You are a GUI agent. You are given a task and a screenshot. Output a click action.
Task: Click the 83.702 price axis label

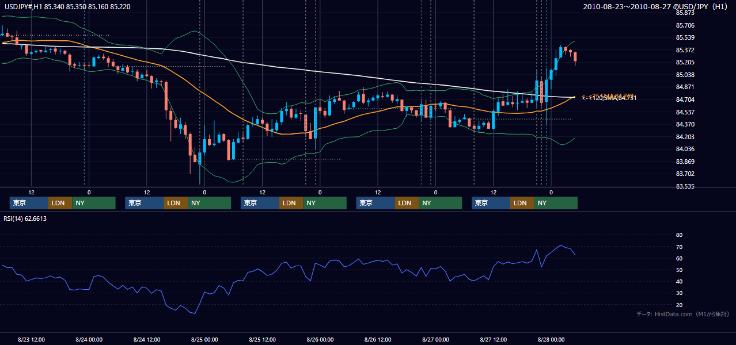(x=685, y=174)
